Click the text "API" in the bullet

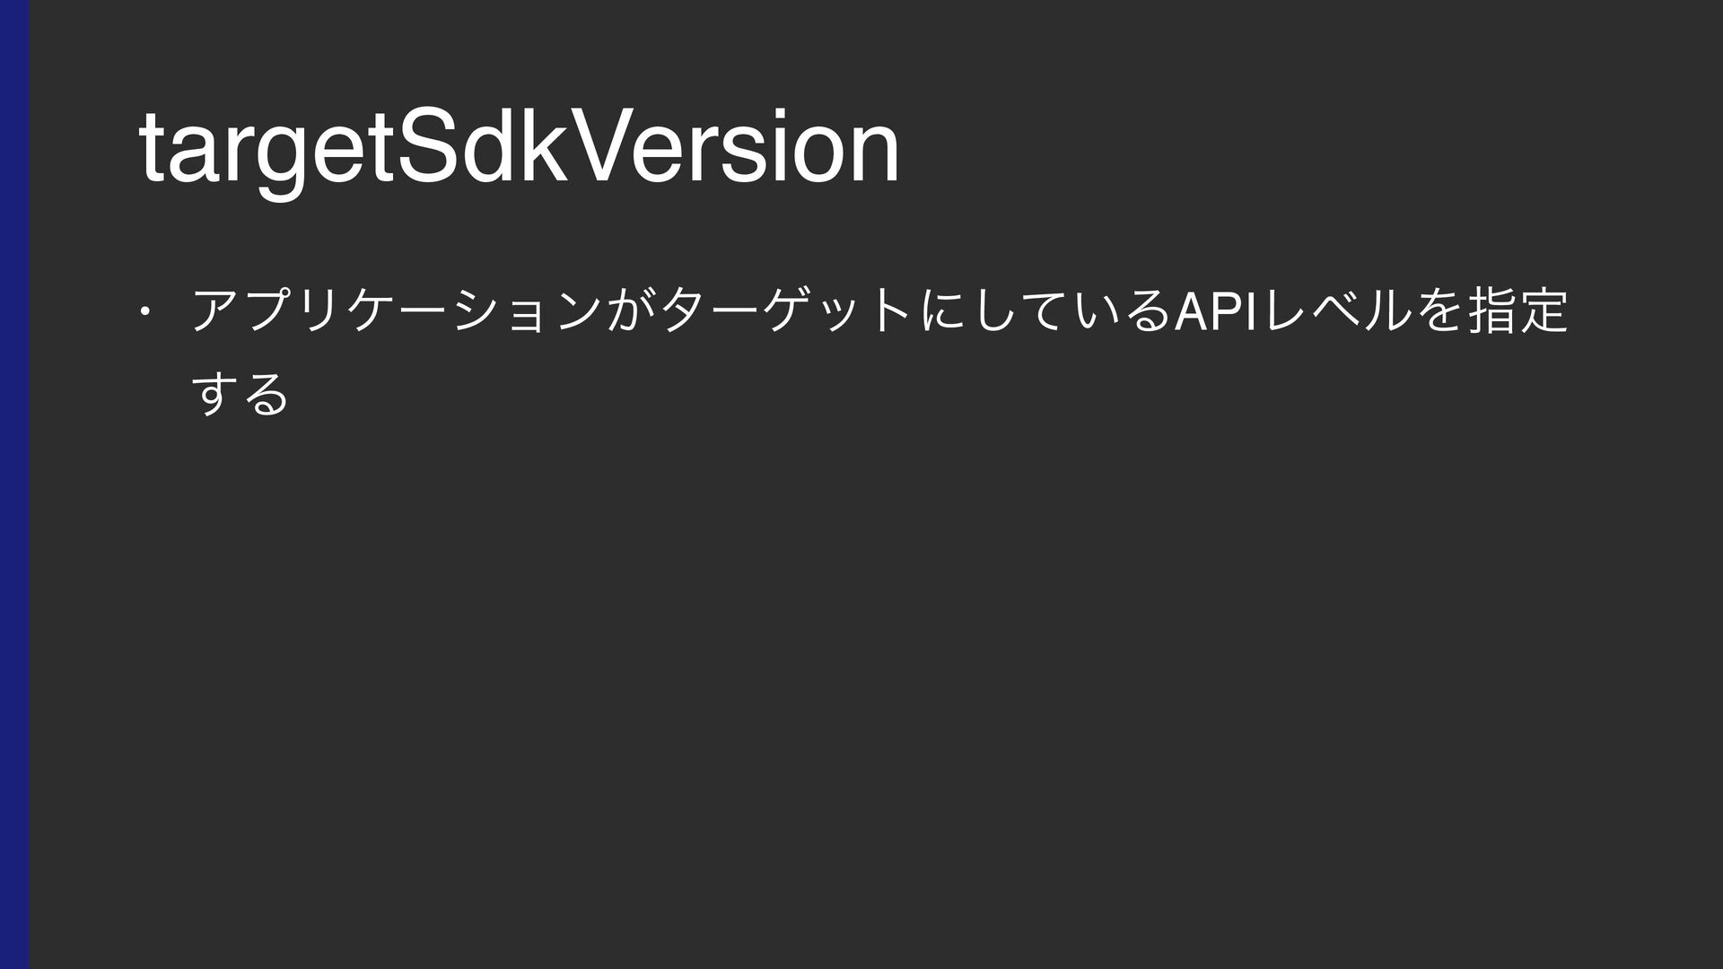(1214, 311)
